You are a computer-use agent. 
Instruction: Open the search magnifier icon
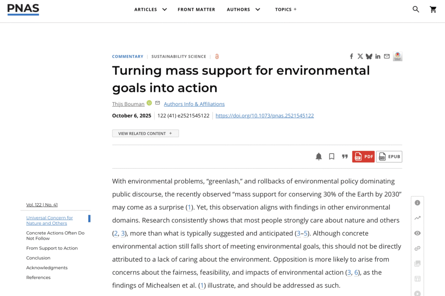coord(416,9)
